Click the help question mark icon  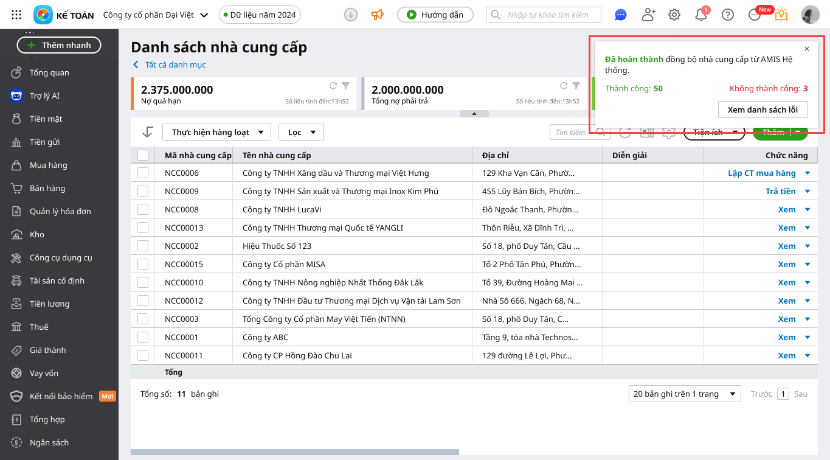pos(728,15)
